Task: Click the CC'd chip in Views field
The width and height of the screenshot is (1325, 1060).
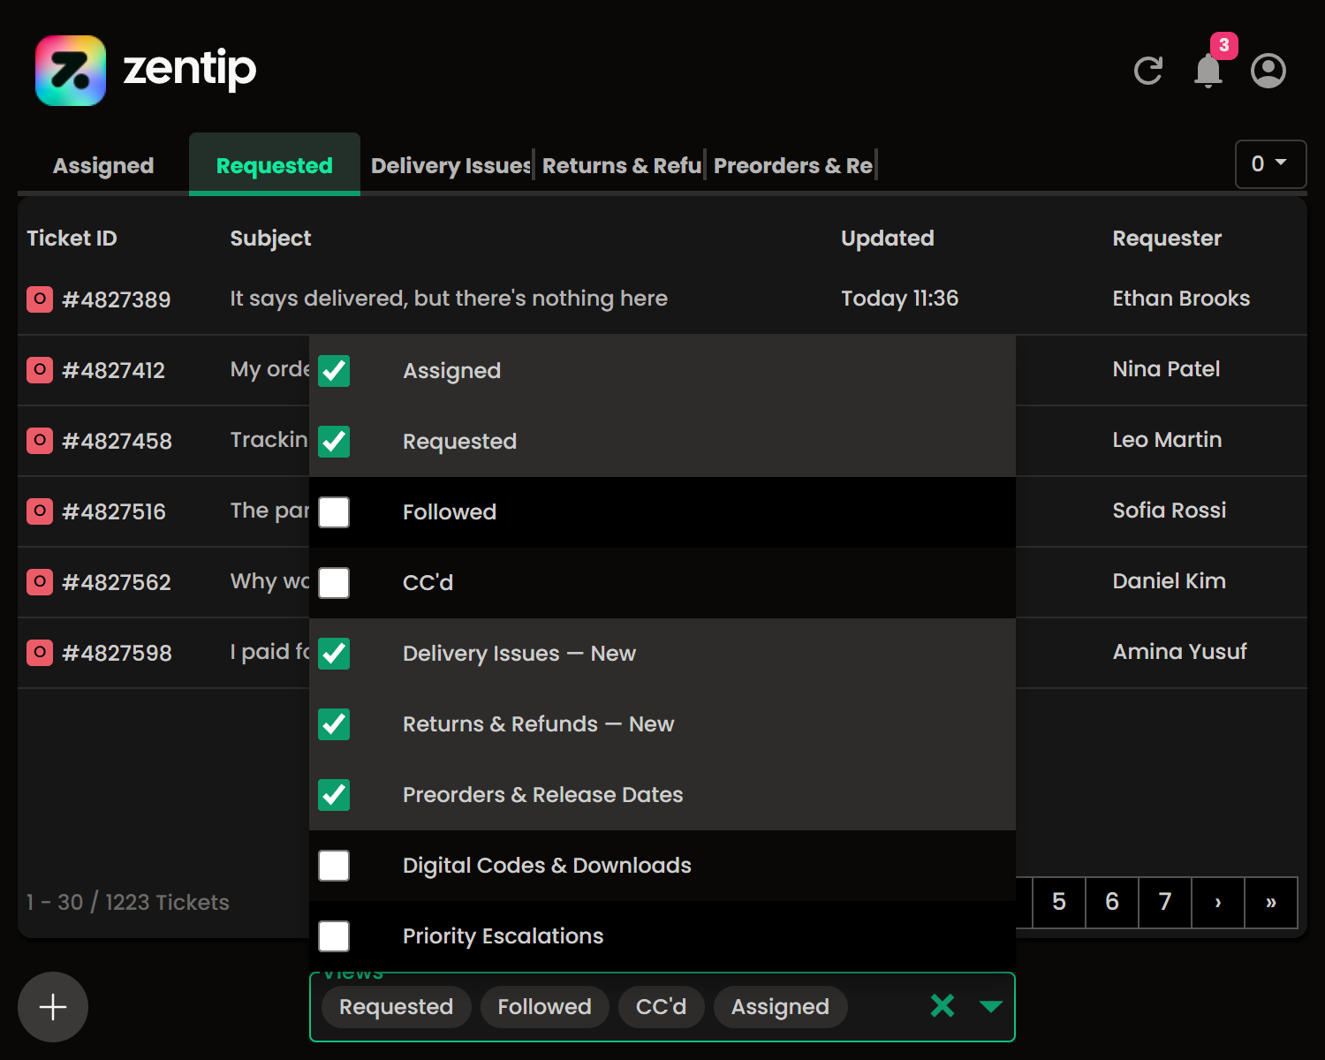Action: point(661,1007)
